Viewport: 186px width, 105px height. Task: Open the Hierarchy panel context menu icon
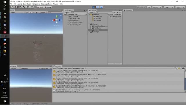pyautogui.click(x=87, y=10)
